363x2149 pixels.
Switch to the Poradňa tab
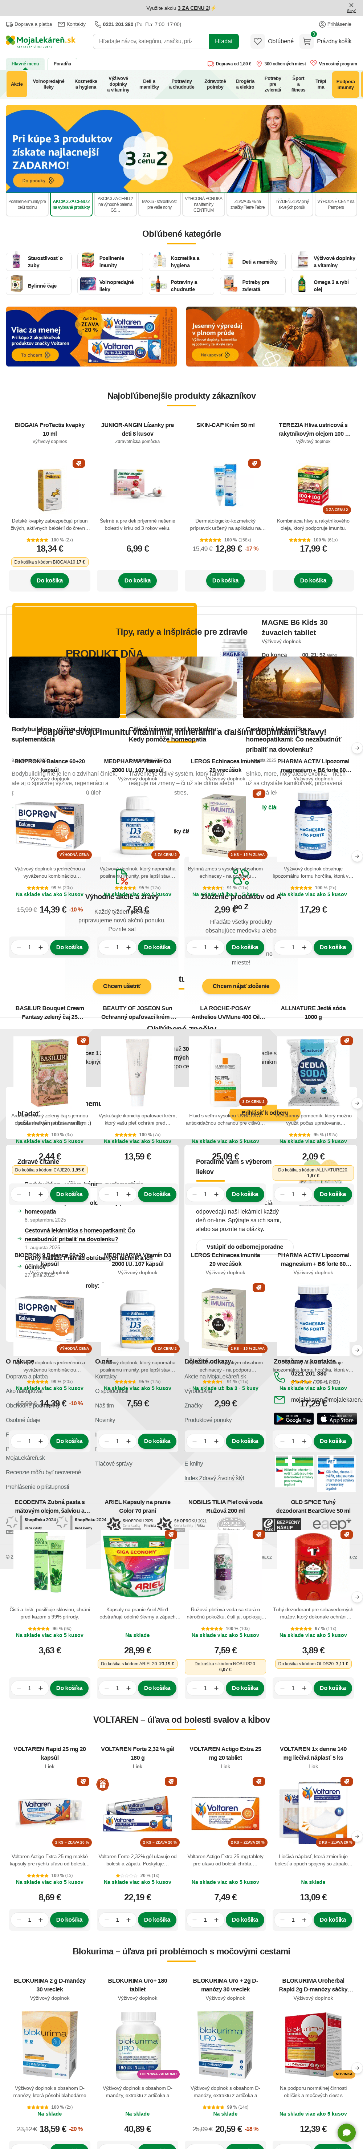point(62,64)
